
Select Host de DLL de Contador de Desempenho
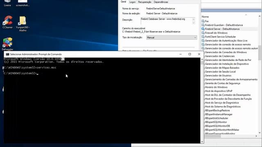pos(228,95)
